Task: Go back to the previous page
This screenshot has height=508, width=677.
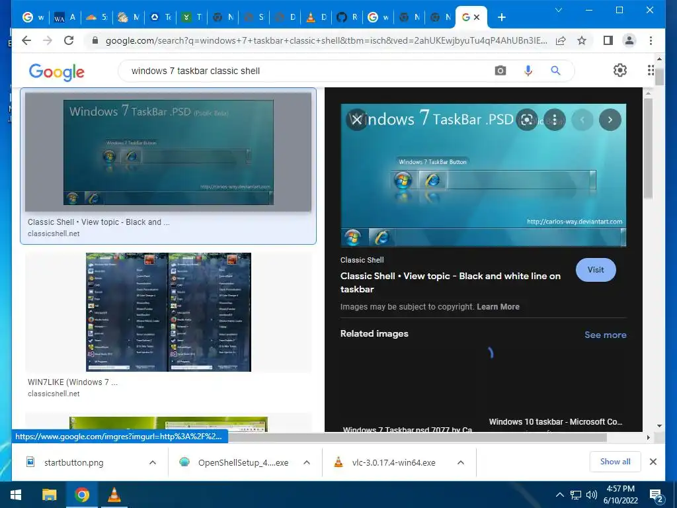Action: pyautogui.click(x=26, y=40)
